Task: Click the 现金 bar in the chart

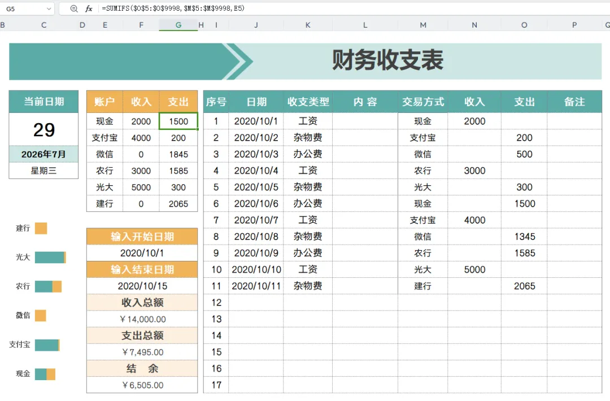Action: [45, 374]
